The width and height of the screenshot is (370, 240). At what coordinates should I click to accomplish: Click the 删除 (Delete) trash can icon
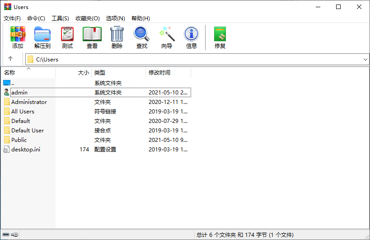click(117, 37)
